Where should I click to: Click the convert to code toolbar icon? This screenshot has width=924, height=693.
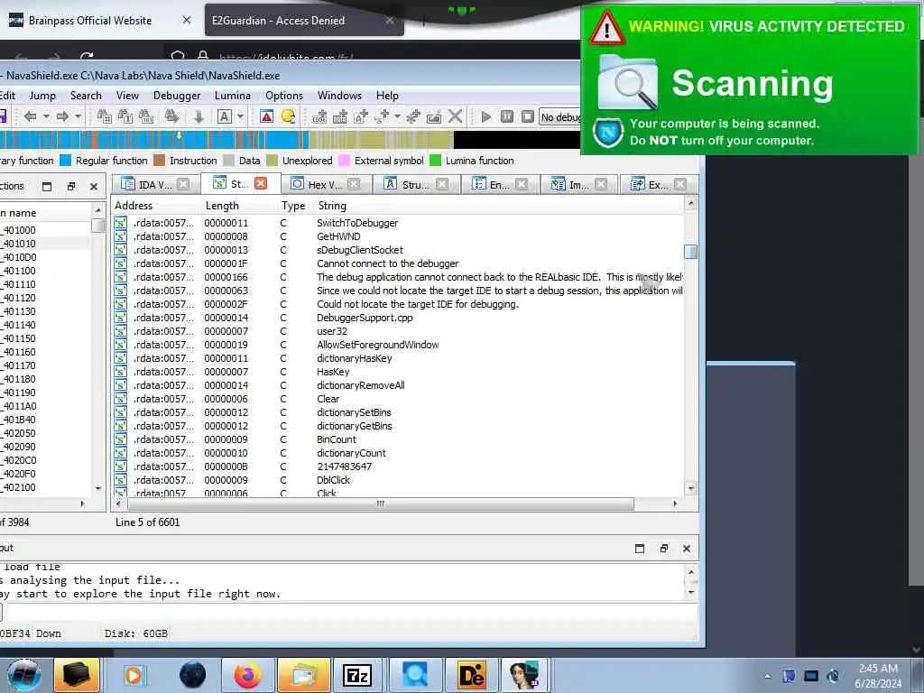[x=319, y=116]
